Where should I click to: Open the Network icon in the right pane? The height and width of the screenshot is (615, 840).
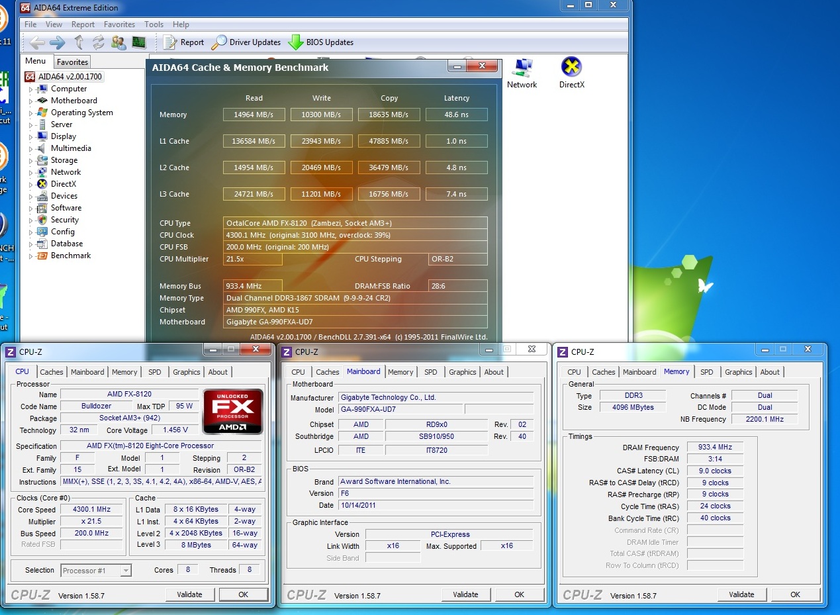point(522,68)
